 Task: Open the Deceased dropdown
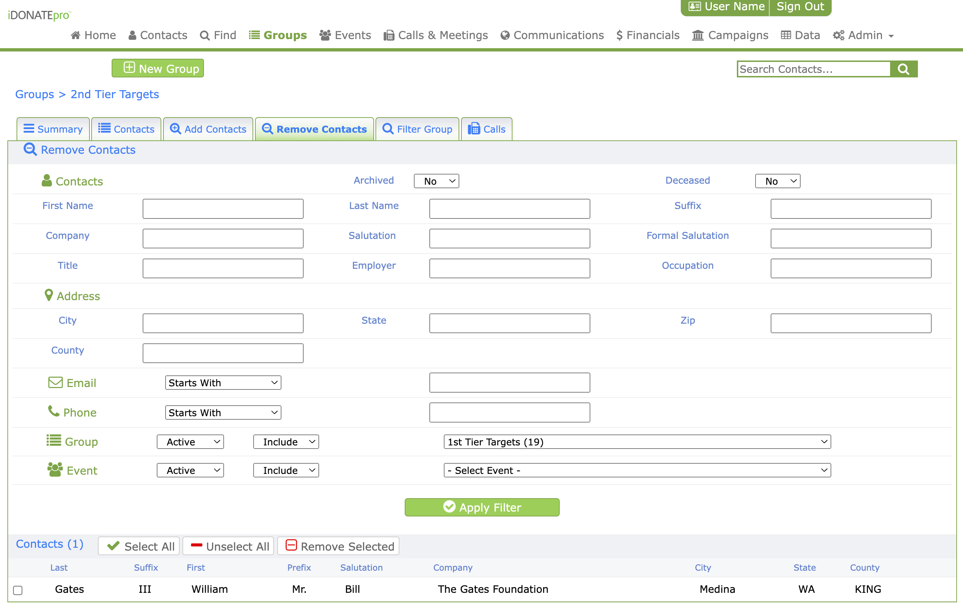click(778, 181)
